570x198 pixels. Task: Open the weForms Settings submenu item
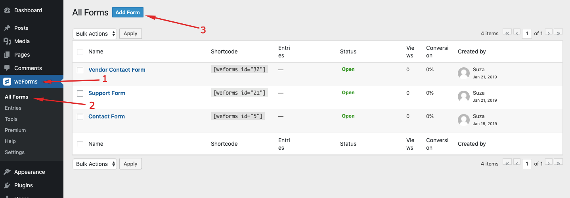point(15,152)
